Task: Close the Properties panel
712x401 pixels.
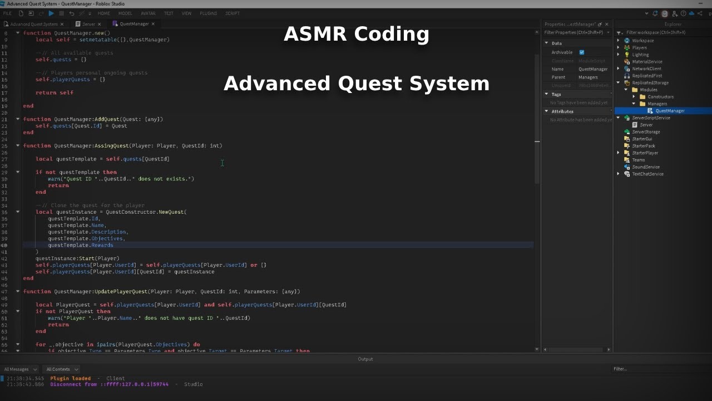Action: tap(607, 25)
